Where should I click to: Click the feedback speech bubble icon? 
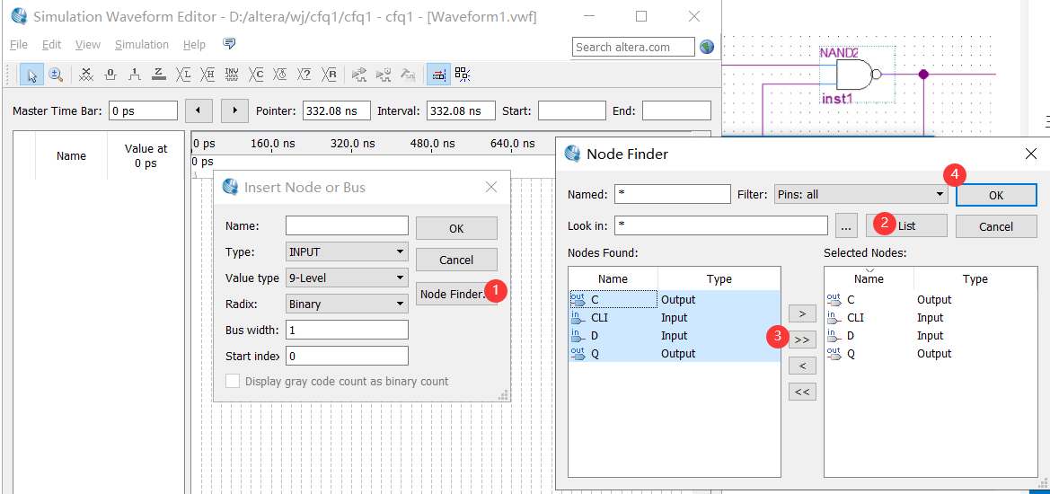229,44
